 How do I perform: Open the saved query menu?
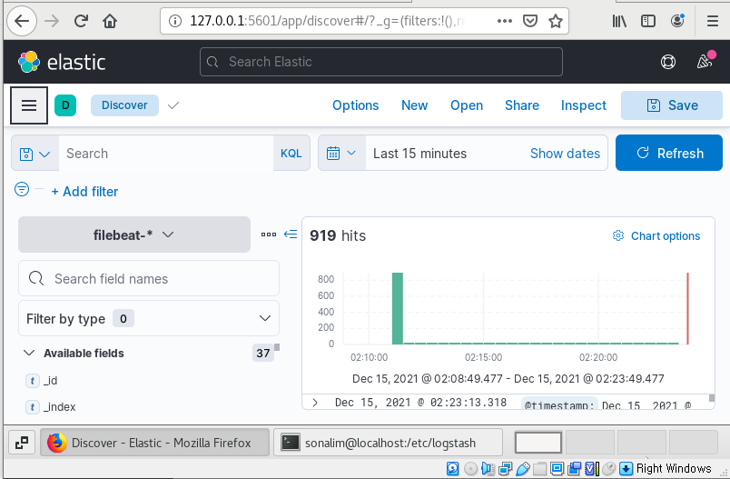(x=35, y=154)
